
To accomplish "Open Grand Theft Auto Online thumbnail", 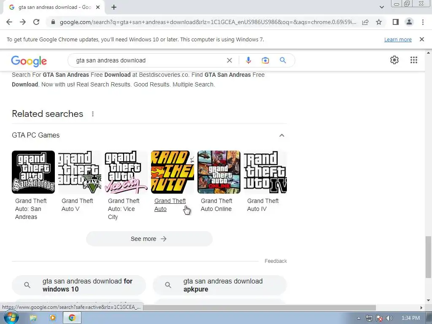I will [219, 172].
